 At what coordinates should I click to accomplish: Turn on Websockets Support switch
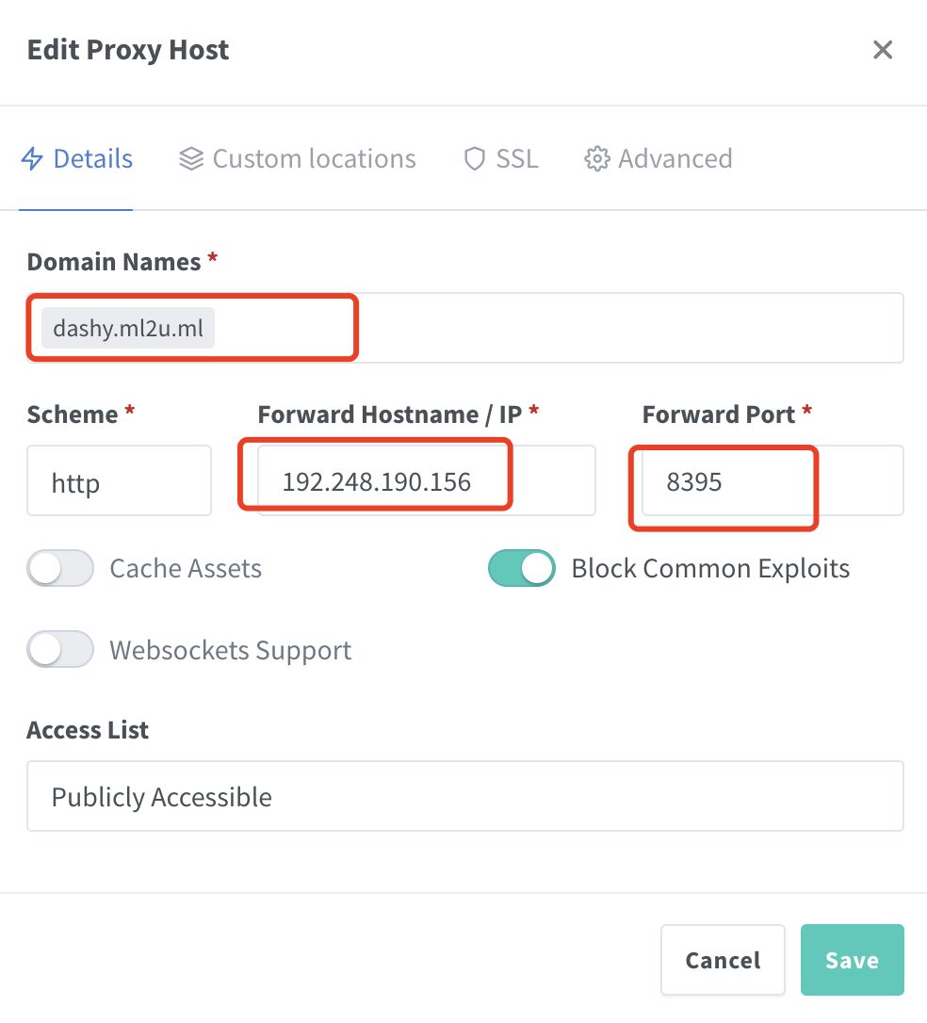pos(60,650)
